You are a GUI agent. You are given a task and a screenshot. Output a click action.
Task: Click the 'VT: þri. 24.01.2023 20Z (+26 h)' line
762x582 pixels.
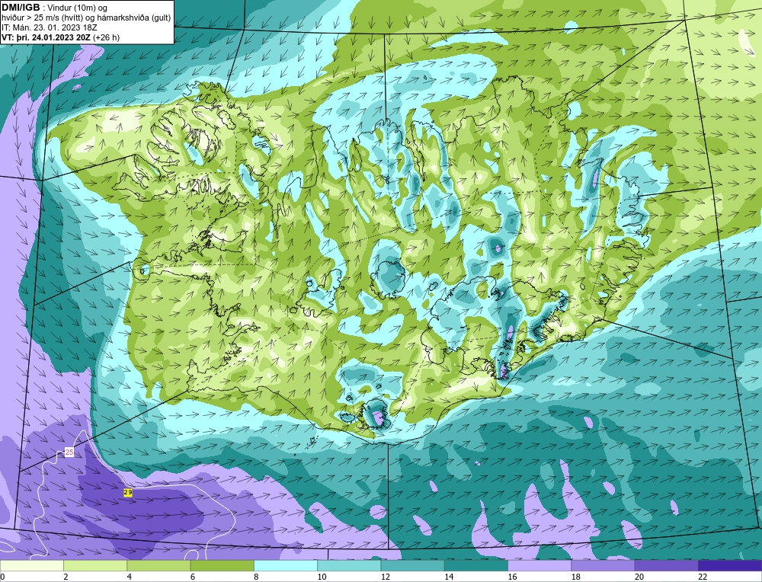(61, 37)
